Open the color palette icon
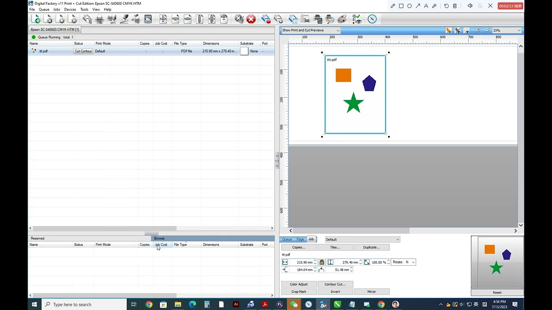 click(x=342, y=19)
